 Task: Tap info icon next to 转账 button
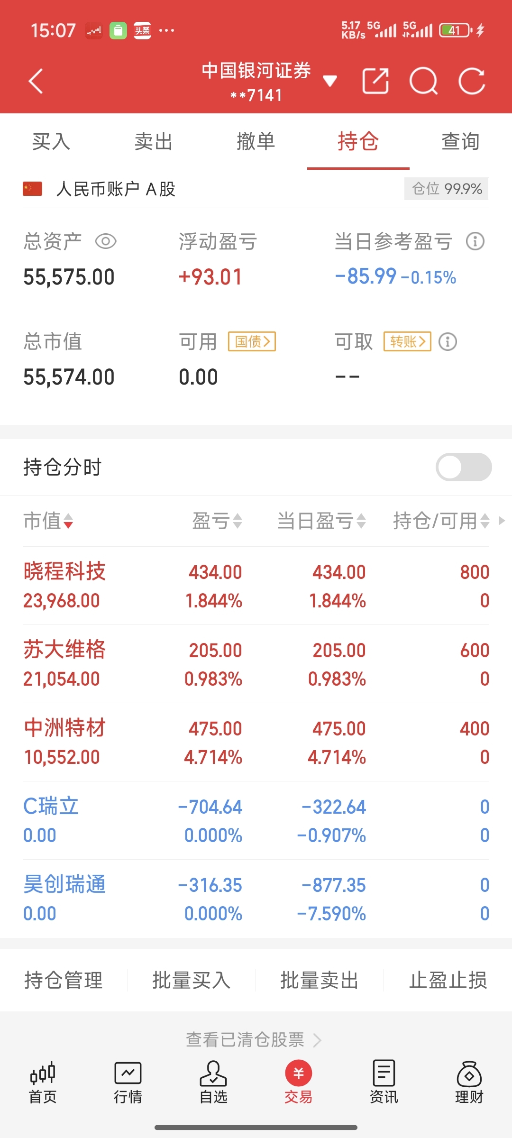(448, 341)
